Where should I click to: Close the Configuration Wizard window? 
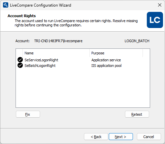click(x=160, y=5)
